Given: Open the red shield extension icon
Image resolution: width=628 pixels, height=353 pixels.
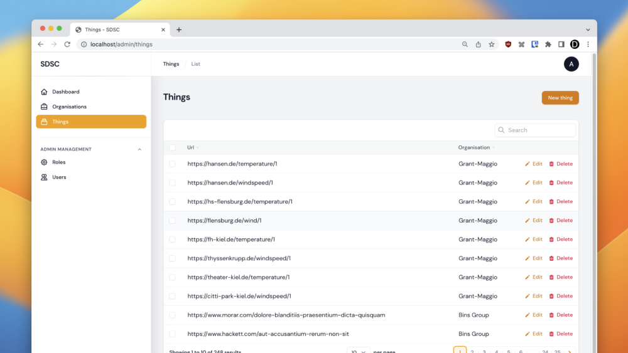Looking at the screenshot, I should pyautogui.click(x=508, y=45).
